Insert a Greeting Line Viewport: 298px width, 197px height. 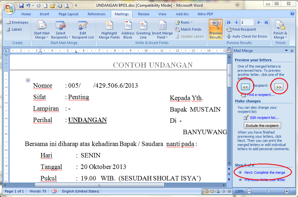(x=143, y=29)
